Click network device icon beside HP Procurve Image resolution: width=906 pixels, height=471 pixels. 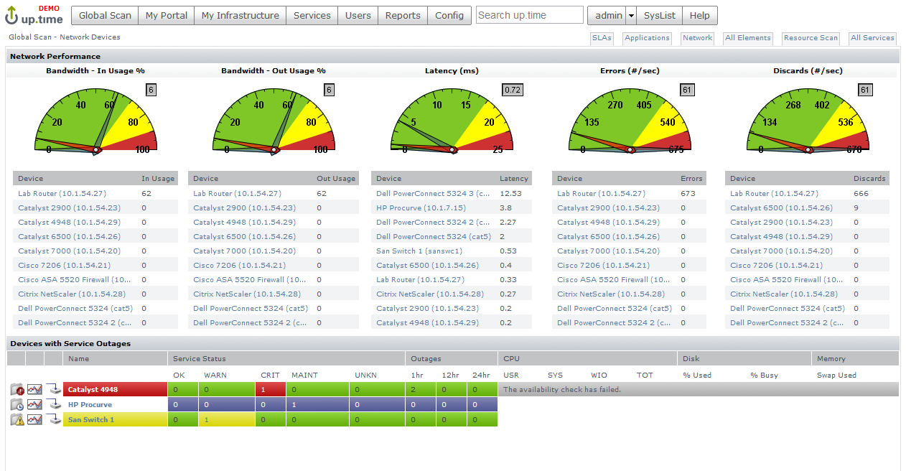tap(54, 405)
